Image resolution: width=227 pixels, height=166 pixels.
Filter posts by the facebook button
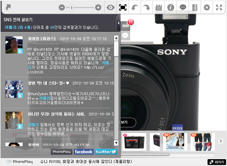83,152
